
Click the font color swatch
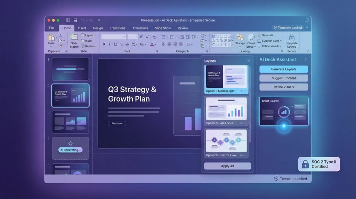click(152, 44)
